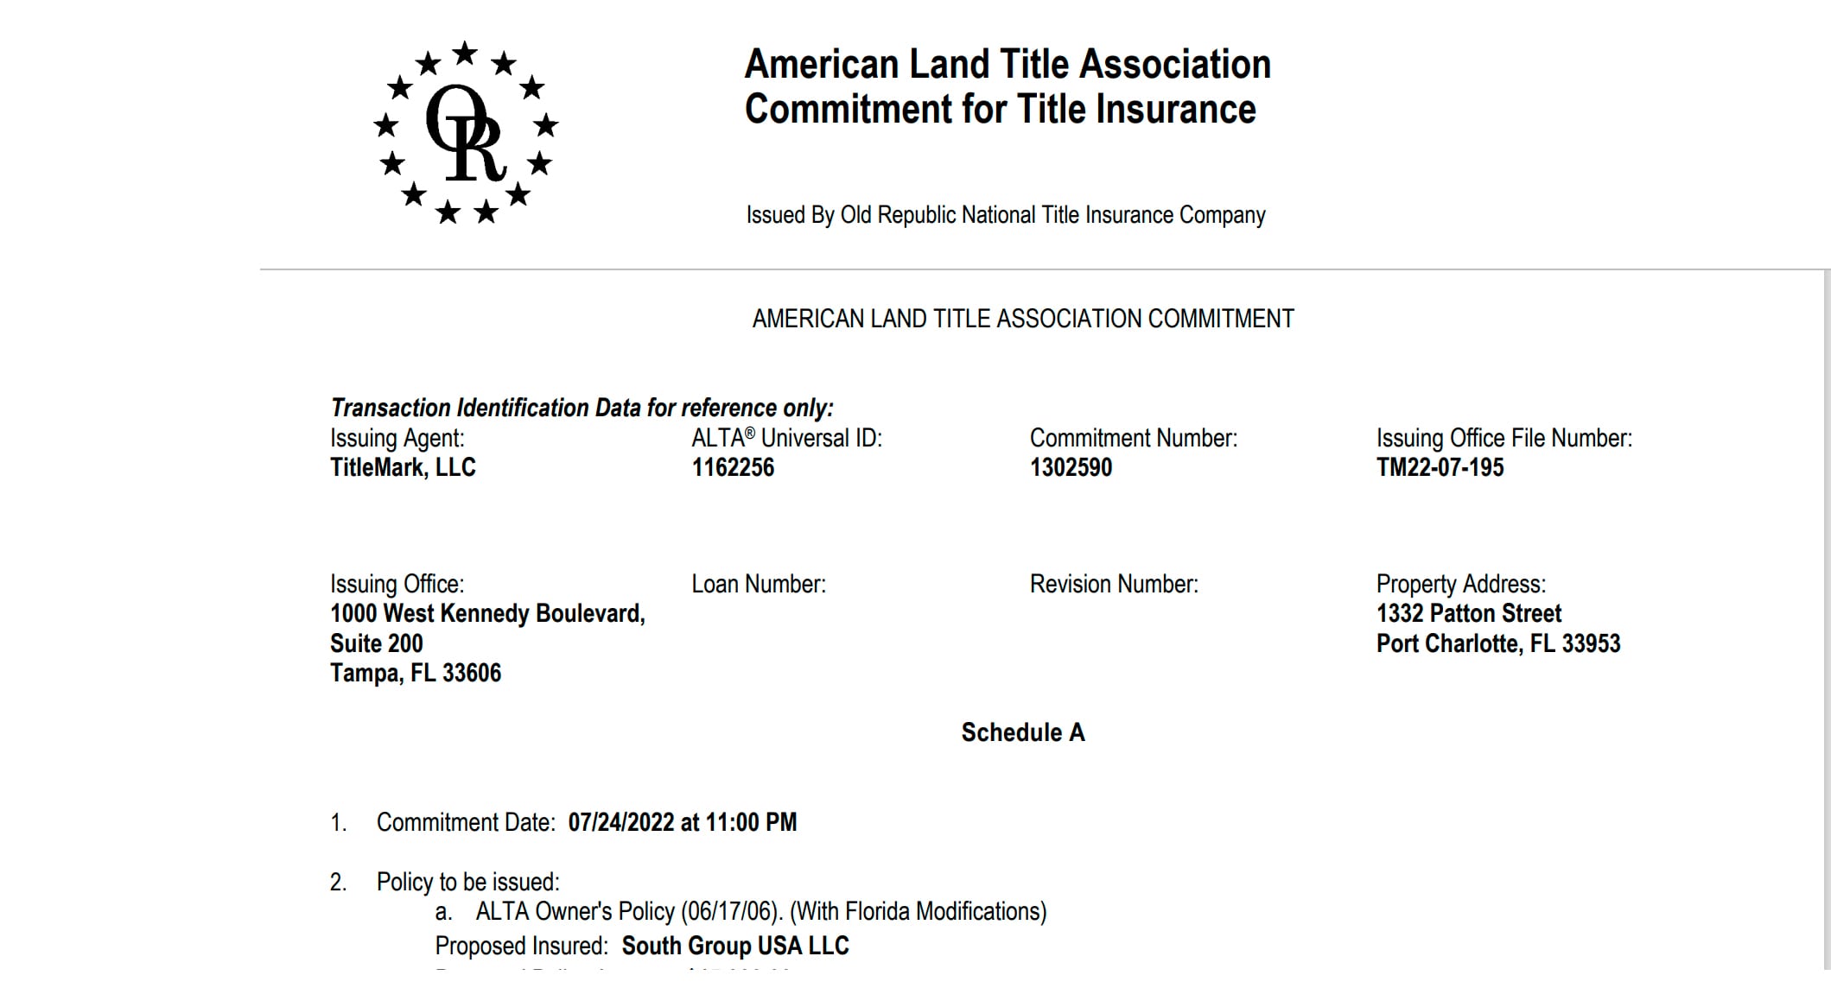Click the Old Republic star-circle logo
This screenshot has width=1831, height=1007.
tap(466, 132)
